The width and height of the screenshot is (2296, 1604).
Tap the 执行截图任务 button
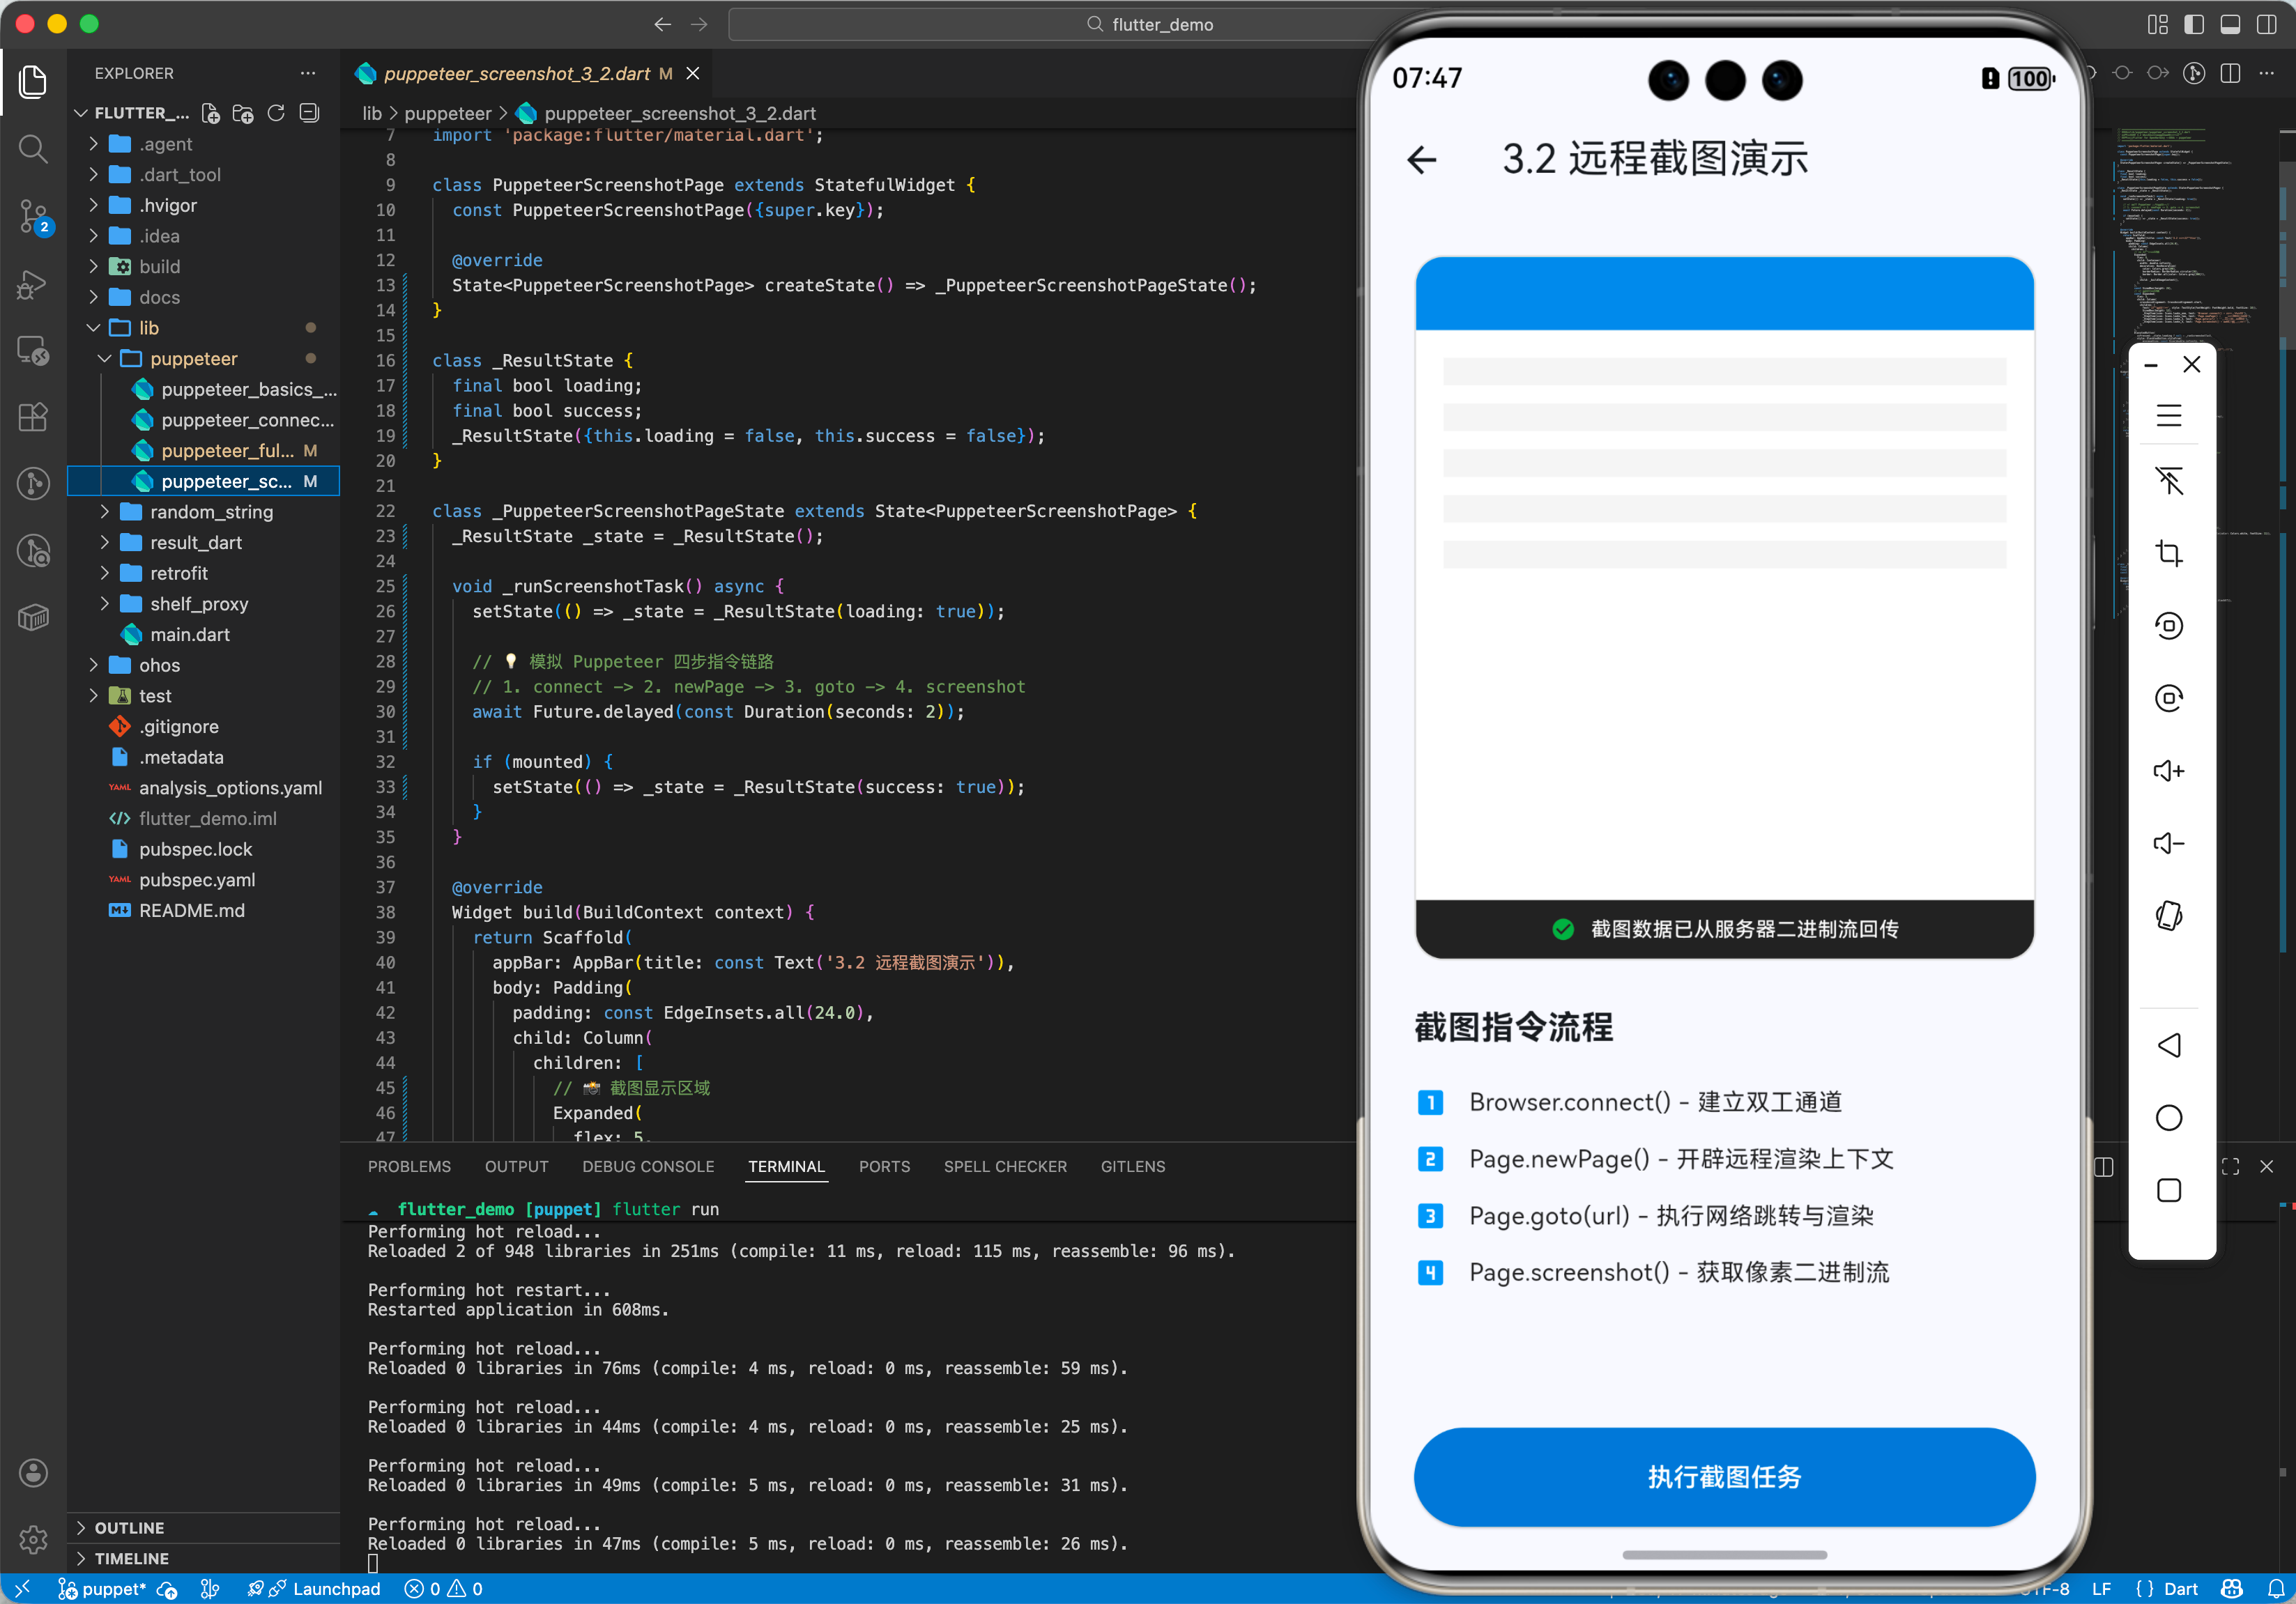coord(1724,1476)
